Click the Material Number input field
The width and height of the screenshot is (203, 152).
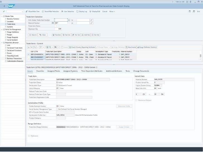(61, 23)
